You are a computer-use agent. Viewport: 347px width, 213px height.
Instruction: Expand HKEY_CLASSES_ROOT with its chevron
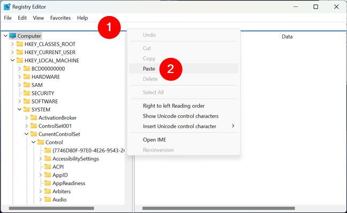pos(13,44)
